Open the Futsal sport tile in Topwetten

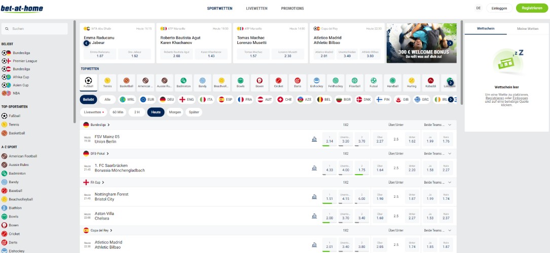tap(374, 82)
